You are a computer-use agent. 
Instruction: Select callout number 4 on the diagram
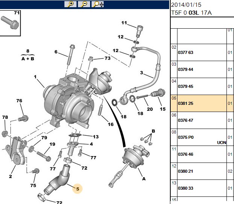(x=91, y=144)
